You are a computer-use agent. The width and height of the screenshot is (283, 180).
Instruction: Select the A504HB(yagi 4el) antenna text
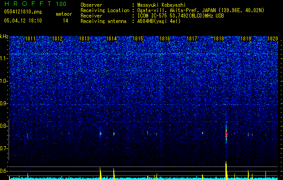click(x=159, y=21)
